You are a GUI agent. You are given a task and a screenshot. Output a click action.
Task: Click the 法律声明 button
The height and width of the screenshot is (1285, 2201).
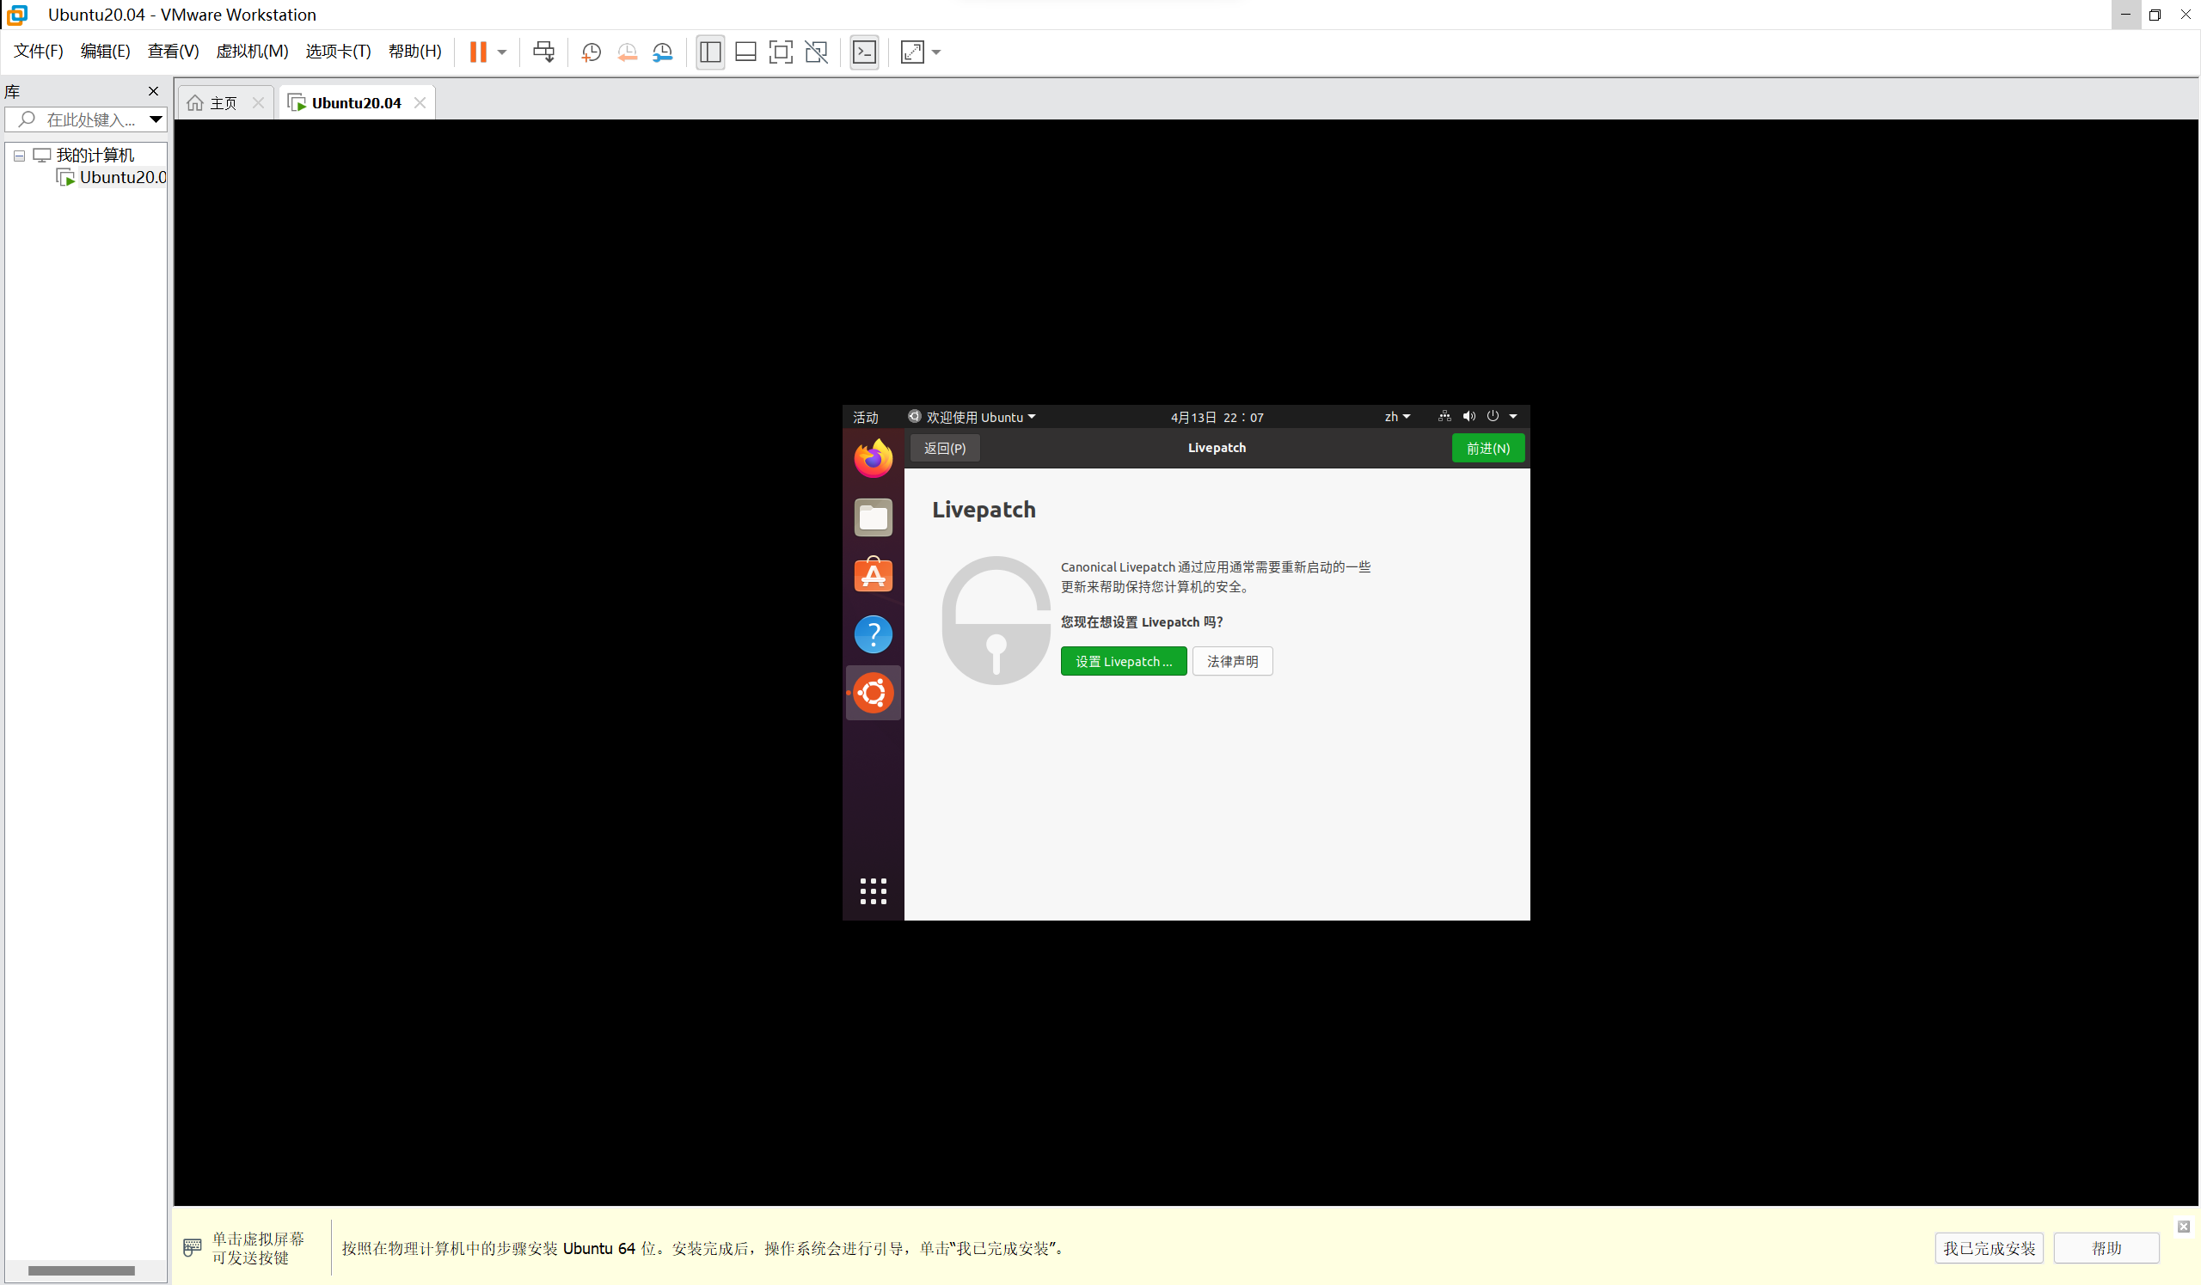1232,661
